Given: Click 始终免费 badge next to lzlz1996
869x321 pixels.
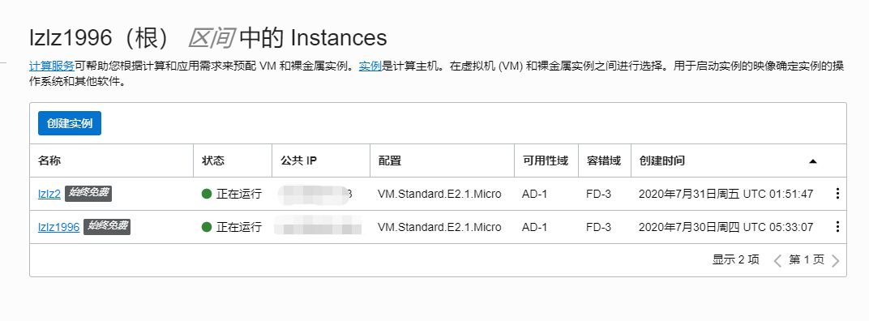Looking at the screenshot, I should click(x=107, y=226).
